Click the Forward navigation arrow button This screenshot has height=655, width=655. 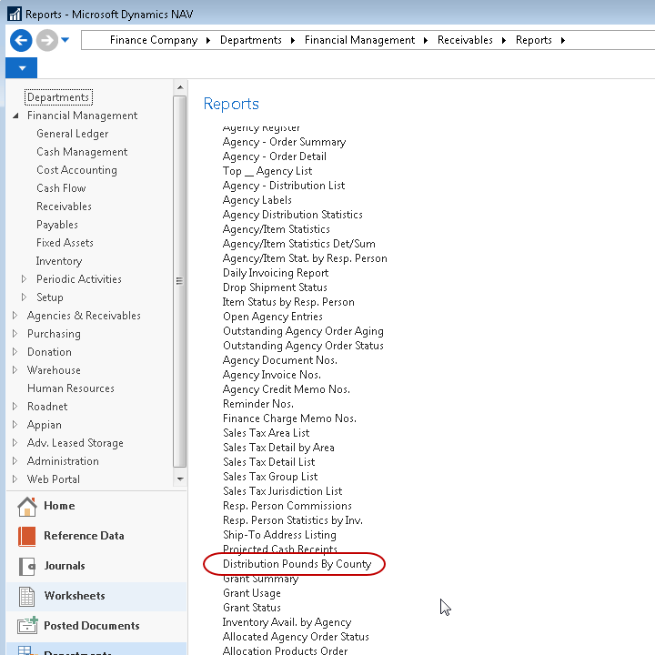click(x=46, y=40)
